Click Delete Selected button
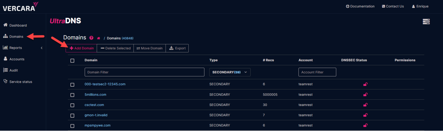The width and height of the screenshot is (443, 131). tap(115, 48)
